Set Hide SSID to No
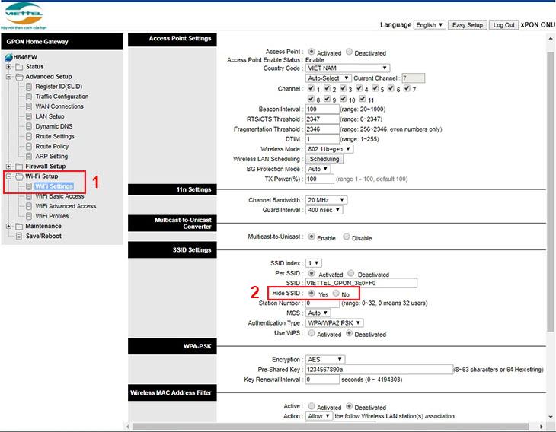This screenshot has width=556, height=432. coord(336,293)
